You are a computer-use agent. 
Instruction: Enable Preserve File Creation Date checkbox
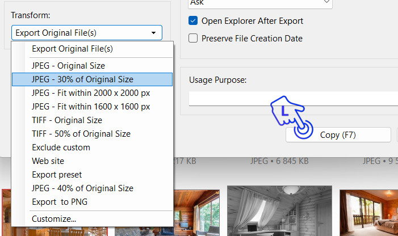coord(193,39)
